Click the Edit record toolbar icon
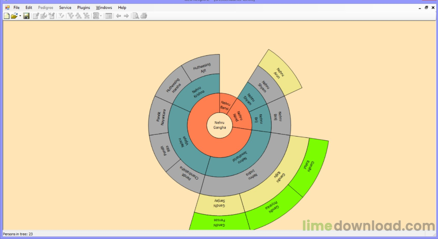 point(44,16)
